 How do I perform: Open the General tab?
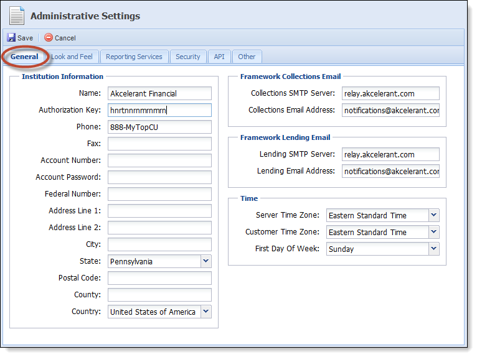coord(24,57)
